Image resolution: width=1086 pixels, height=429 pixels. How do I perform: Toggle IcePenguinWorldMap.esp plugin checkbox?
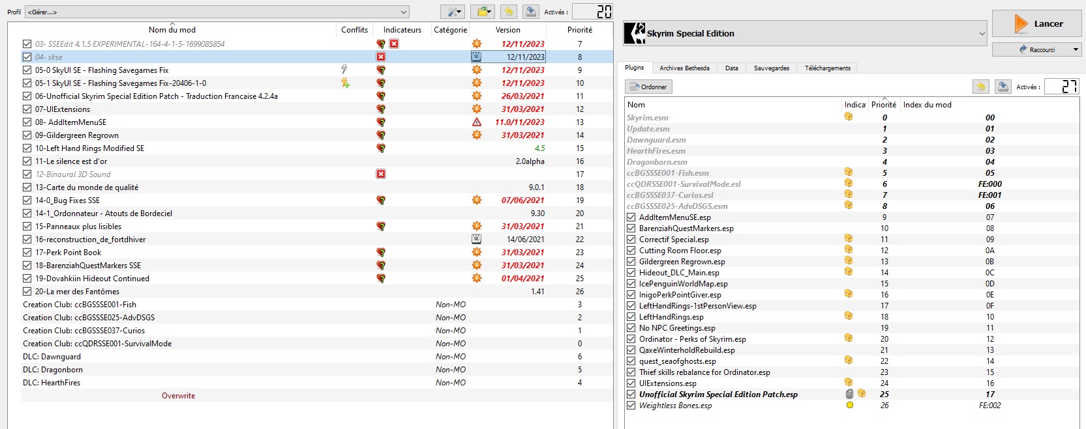pyautogui.click(x=631, y=284)
